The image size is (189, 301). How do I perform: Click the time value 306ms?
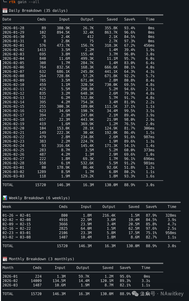pyautogui.click(x=149, y=128)
